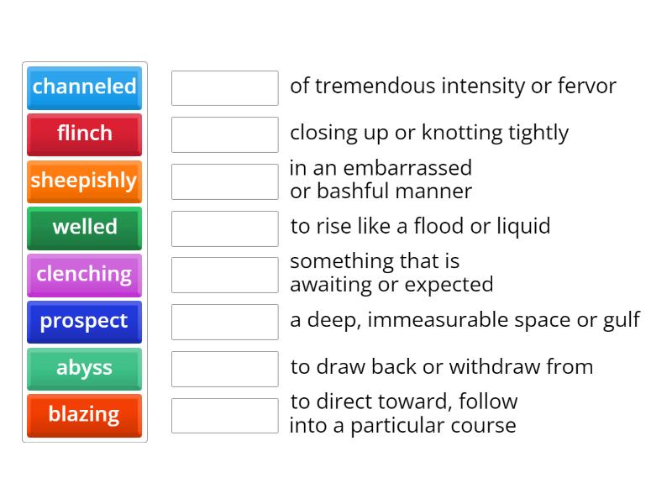Screen dimensions: 672x504
Task: Click the definition 'to rise like a flood or liquid'
Action: click(420, 226)
